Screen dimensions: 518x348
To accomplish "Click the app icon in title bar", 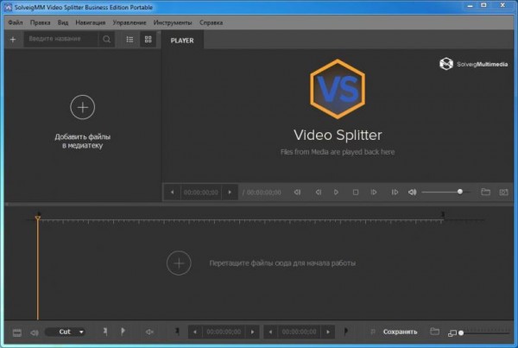I will [8, 7].
